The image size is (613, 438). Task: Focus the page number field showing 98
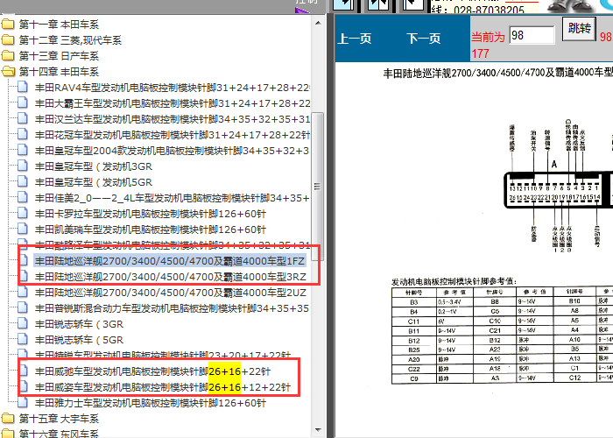(532, 35)
